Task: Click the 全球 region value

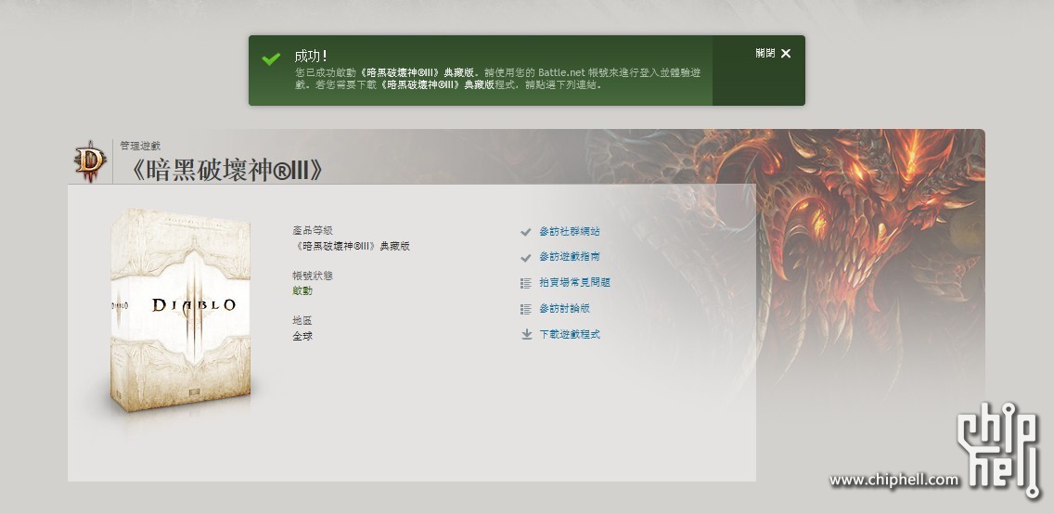Action: point(302,335)
